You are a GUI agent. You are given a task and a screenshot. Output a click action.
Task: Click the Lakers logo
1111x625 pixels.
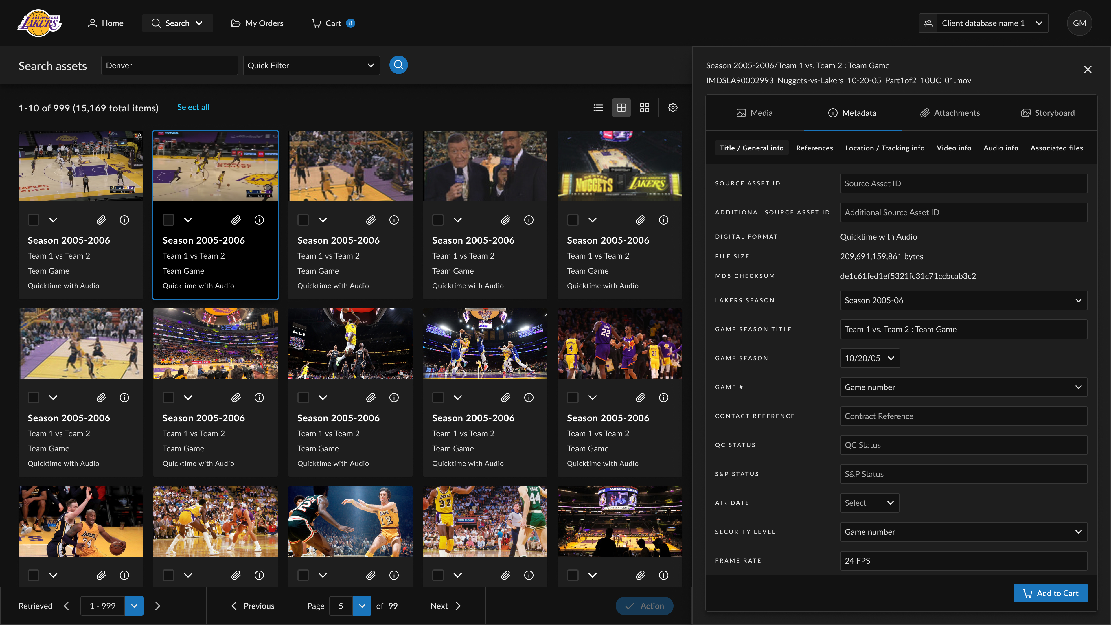pyautogui.click(x=39, y=23)
